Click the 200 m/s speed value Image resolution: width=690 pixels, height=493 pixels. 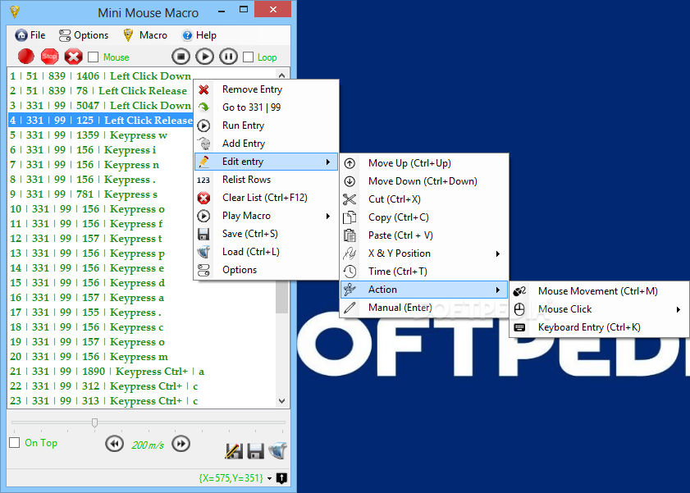(148, 445)
